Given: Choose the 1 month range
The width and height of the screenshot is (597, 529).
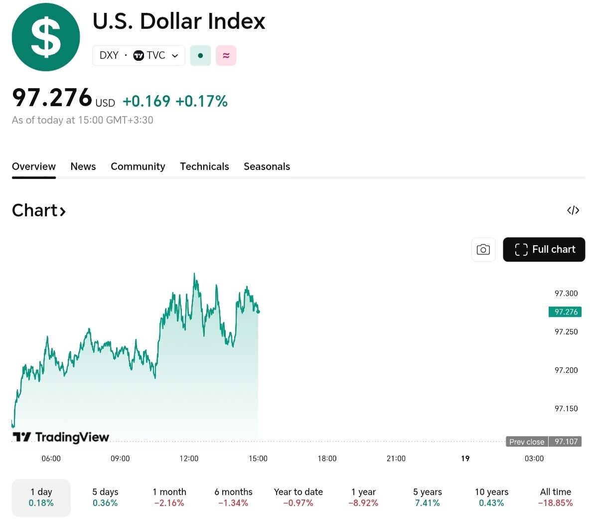Looking at the screenshot, I should [x=169, y=498].
